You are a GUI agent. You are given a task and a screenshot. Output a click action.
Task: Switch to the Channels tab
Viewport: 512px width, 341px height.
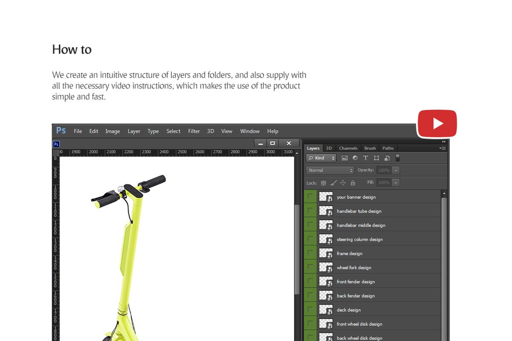coord(348,148)
